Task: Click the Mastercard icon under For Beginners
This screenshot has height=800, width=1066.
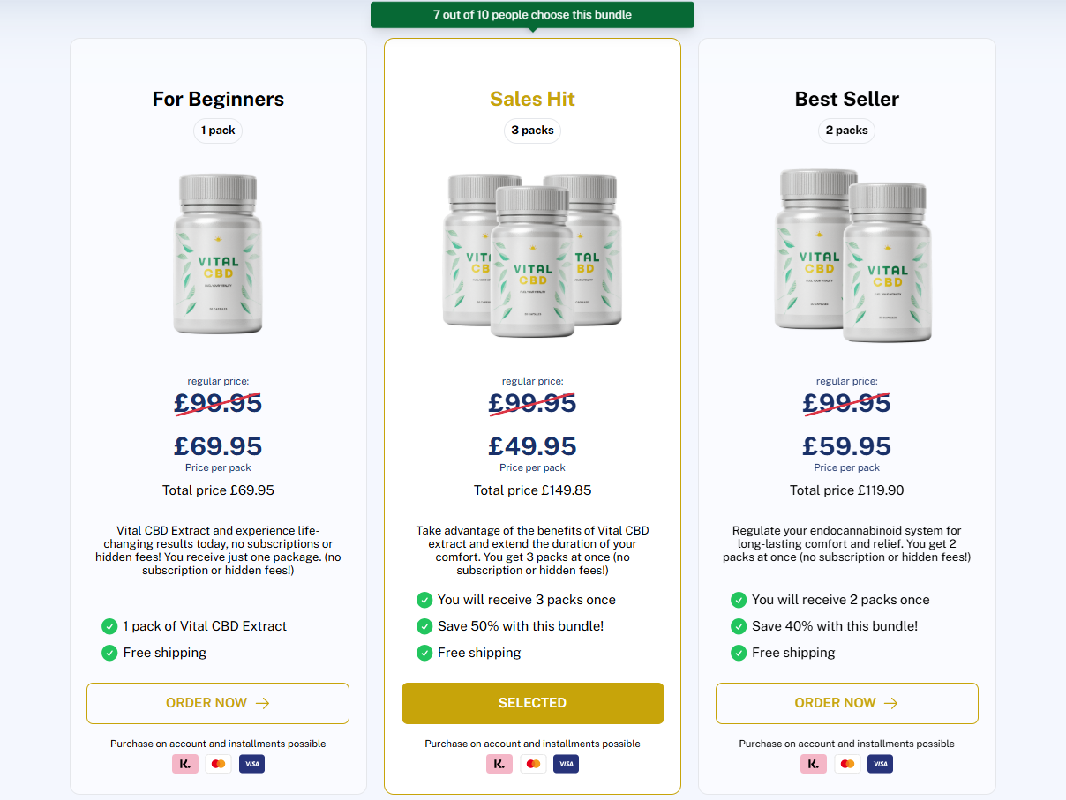Action: coord(219,764)
